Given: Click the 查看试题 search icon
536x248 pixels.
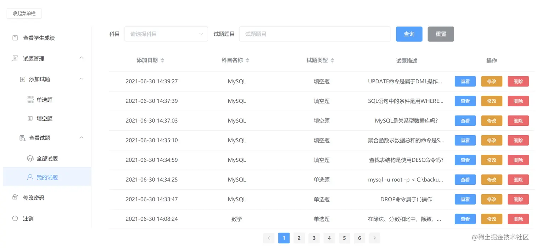Looking at the screenshot, I should click(22, 138).
